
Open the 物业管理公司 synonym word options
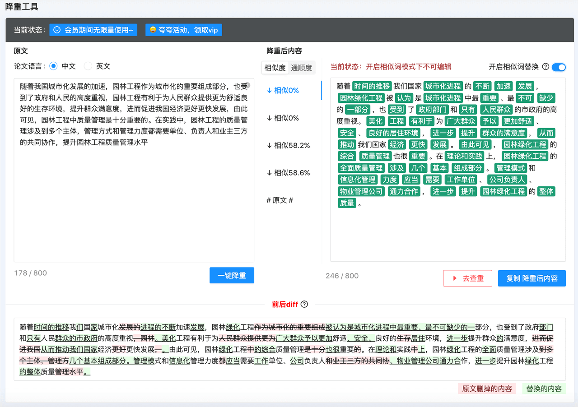pos(361,191)
